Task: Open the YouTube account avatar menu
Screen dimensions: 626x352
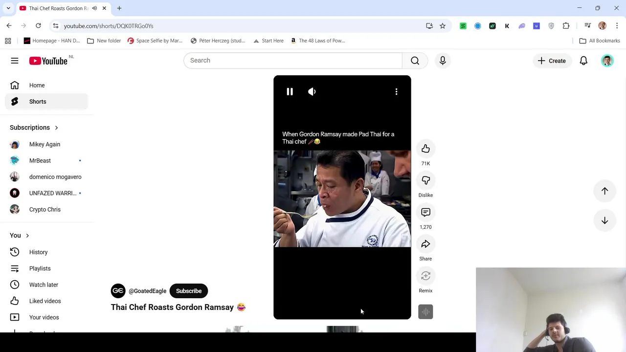Action: pos(607,61)
